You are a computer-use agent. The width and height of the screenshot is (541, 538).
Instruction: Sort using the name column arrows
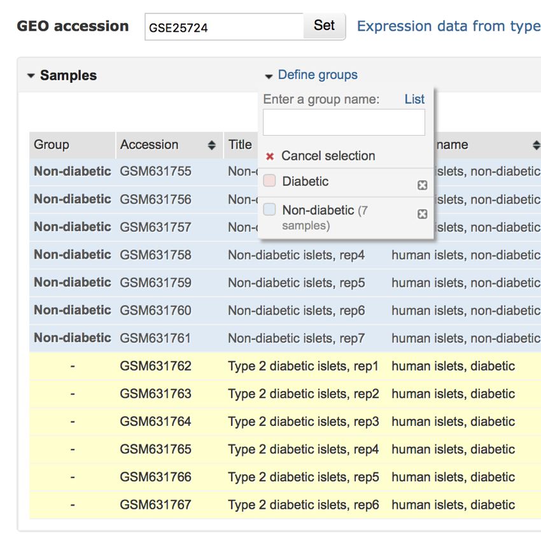pos(536,146)
